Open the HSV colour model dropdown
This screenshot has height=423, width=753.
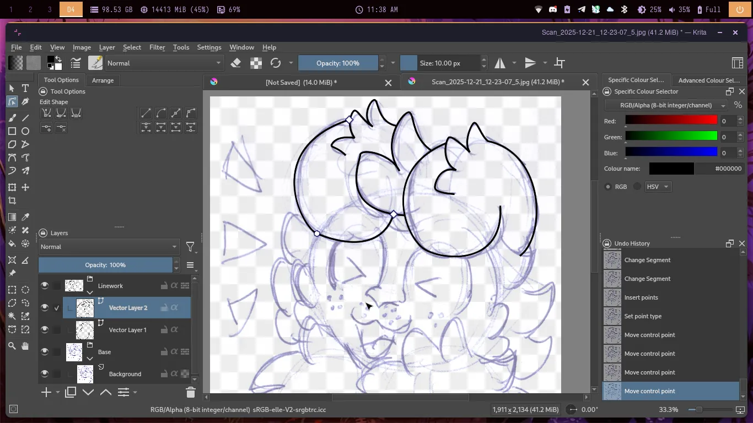658,187
